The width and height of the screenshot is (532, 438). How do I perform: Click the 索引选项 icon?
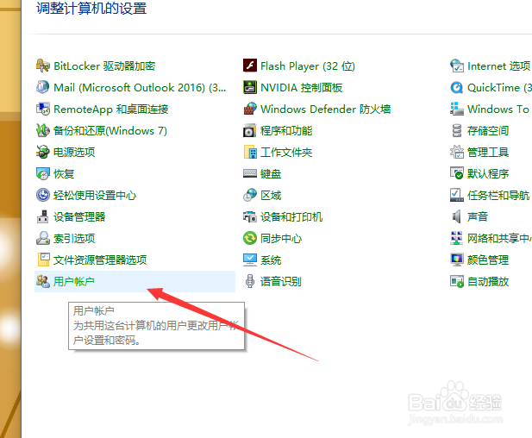point(43,238)
